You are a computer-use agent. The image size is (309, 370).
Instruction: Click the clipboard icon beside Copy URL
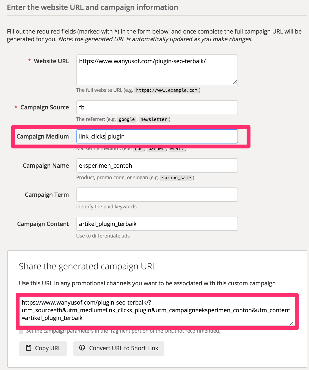coord(29,348)
